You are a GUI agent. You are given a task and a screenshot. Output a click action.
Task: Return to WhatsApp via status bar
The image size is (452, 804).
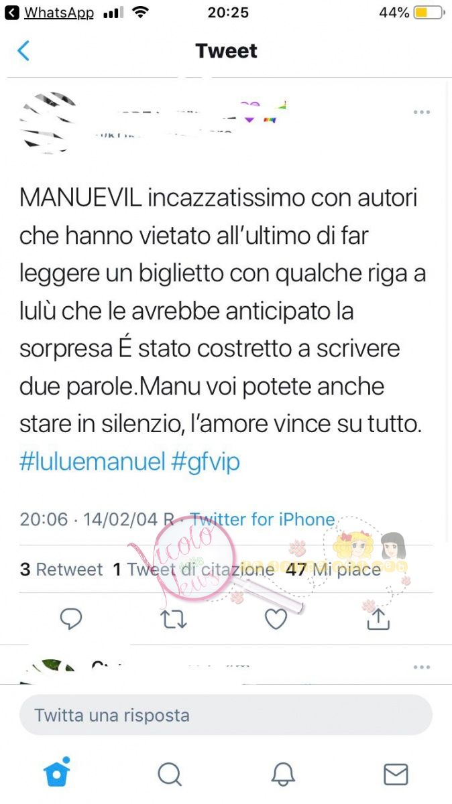pos(50,13)
